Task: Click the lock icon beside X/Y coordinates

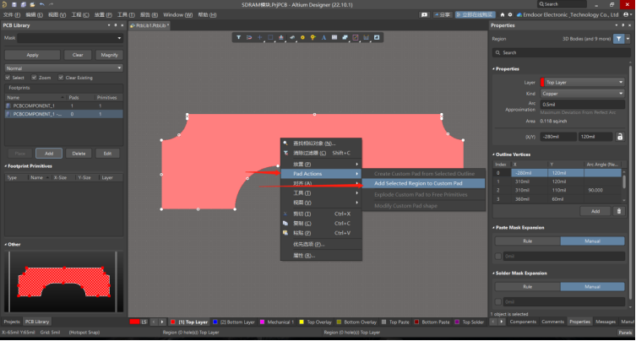Action: (x=619, y=136)
